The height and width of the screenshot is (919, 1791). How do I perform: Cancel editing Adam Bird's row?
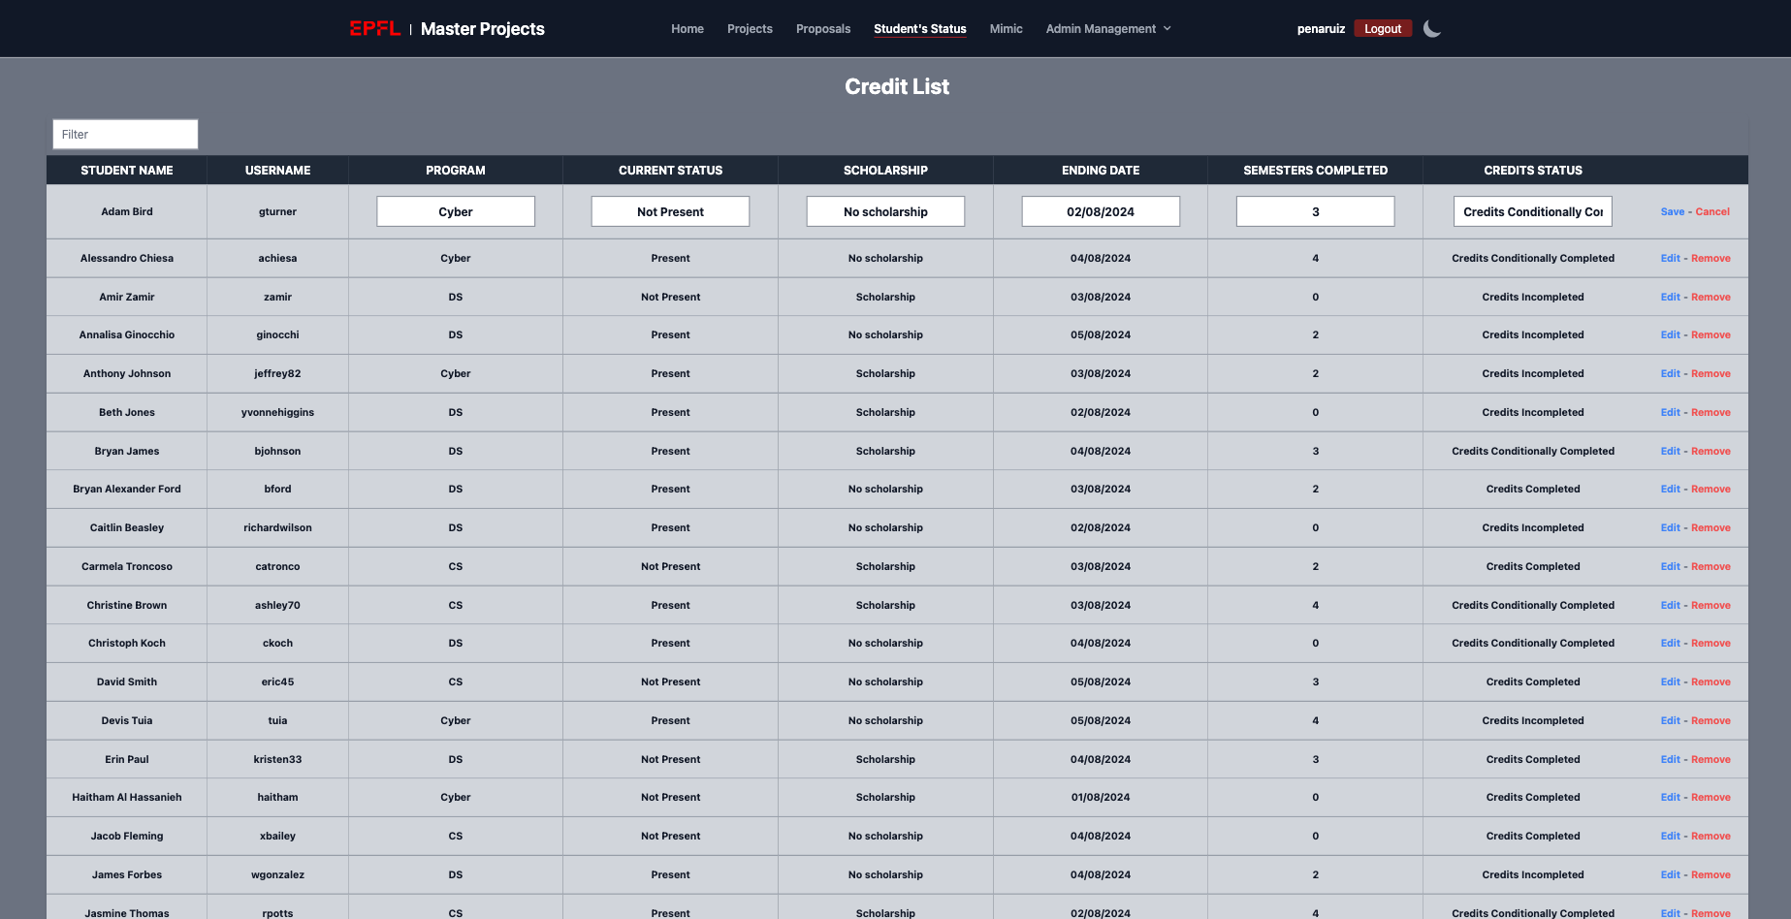[1712, 210]
